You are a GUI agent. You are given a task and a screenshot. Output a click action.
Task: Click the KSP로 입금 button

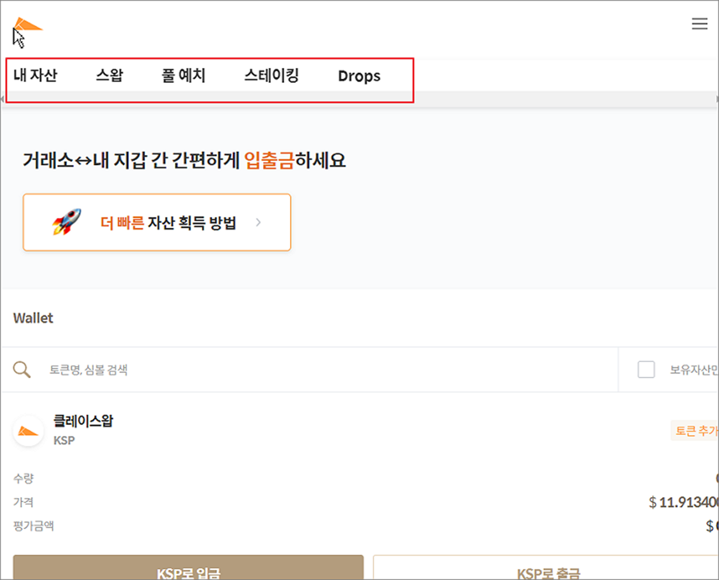coord(188,567)
